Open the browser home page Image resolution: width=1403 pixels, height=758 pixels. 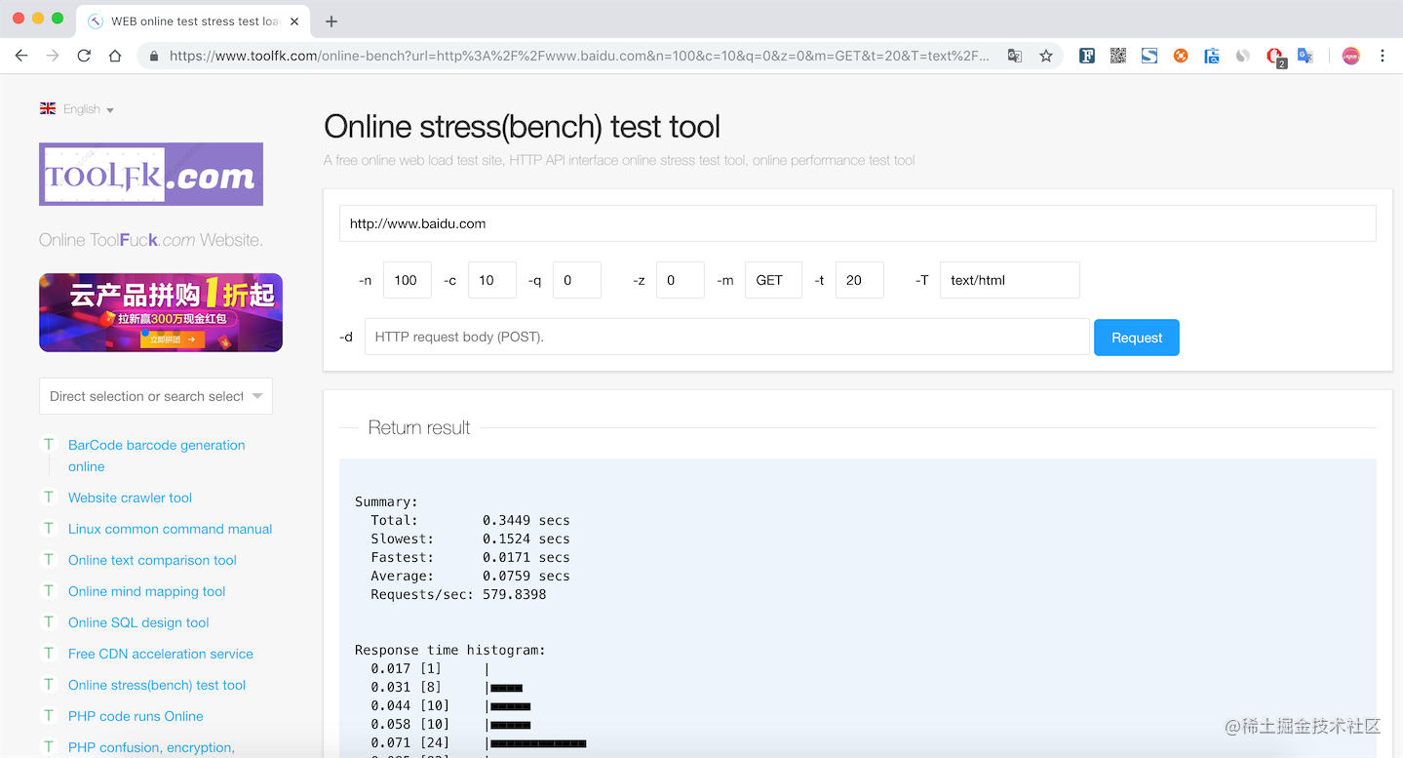pyautogui.click(x=115, y=56)
